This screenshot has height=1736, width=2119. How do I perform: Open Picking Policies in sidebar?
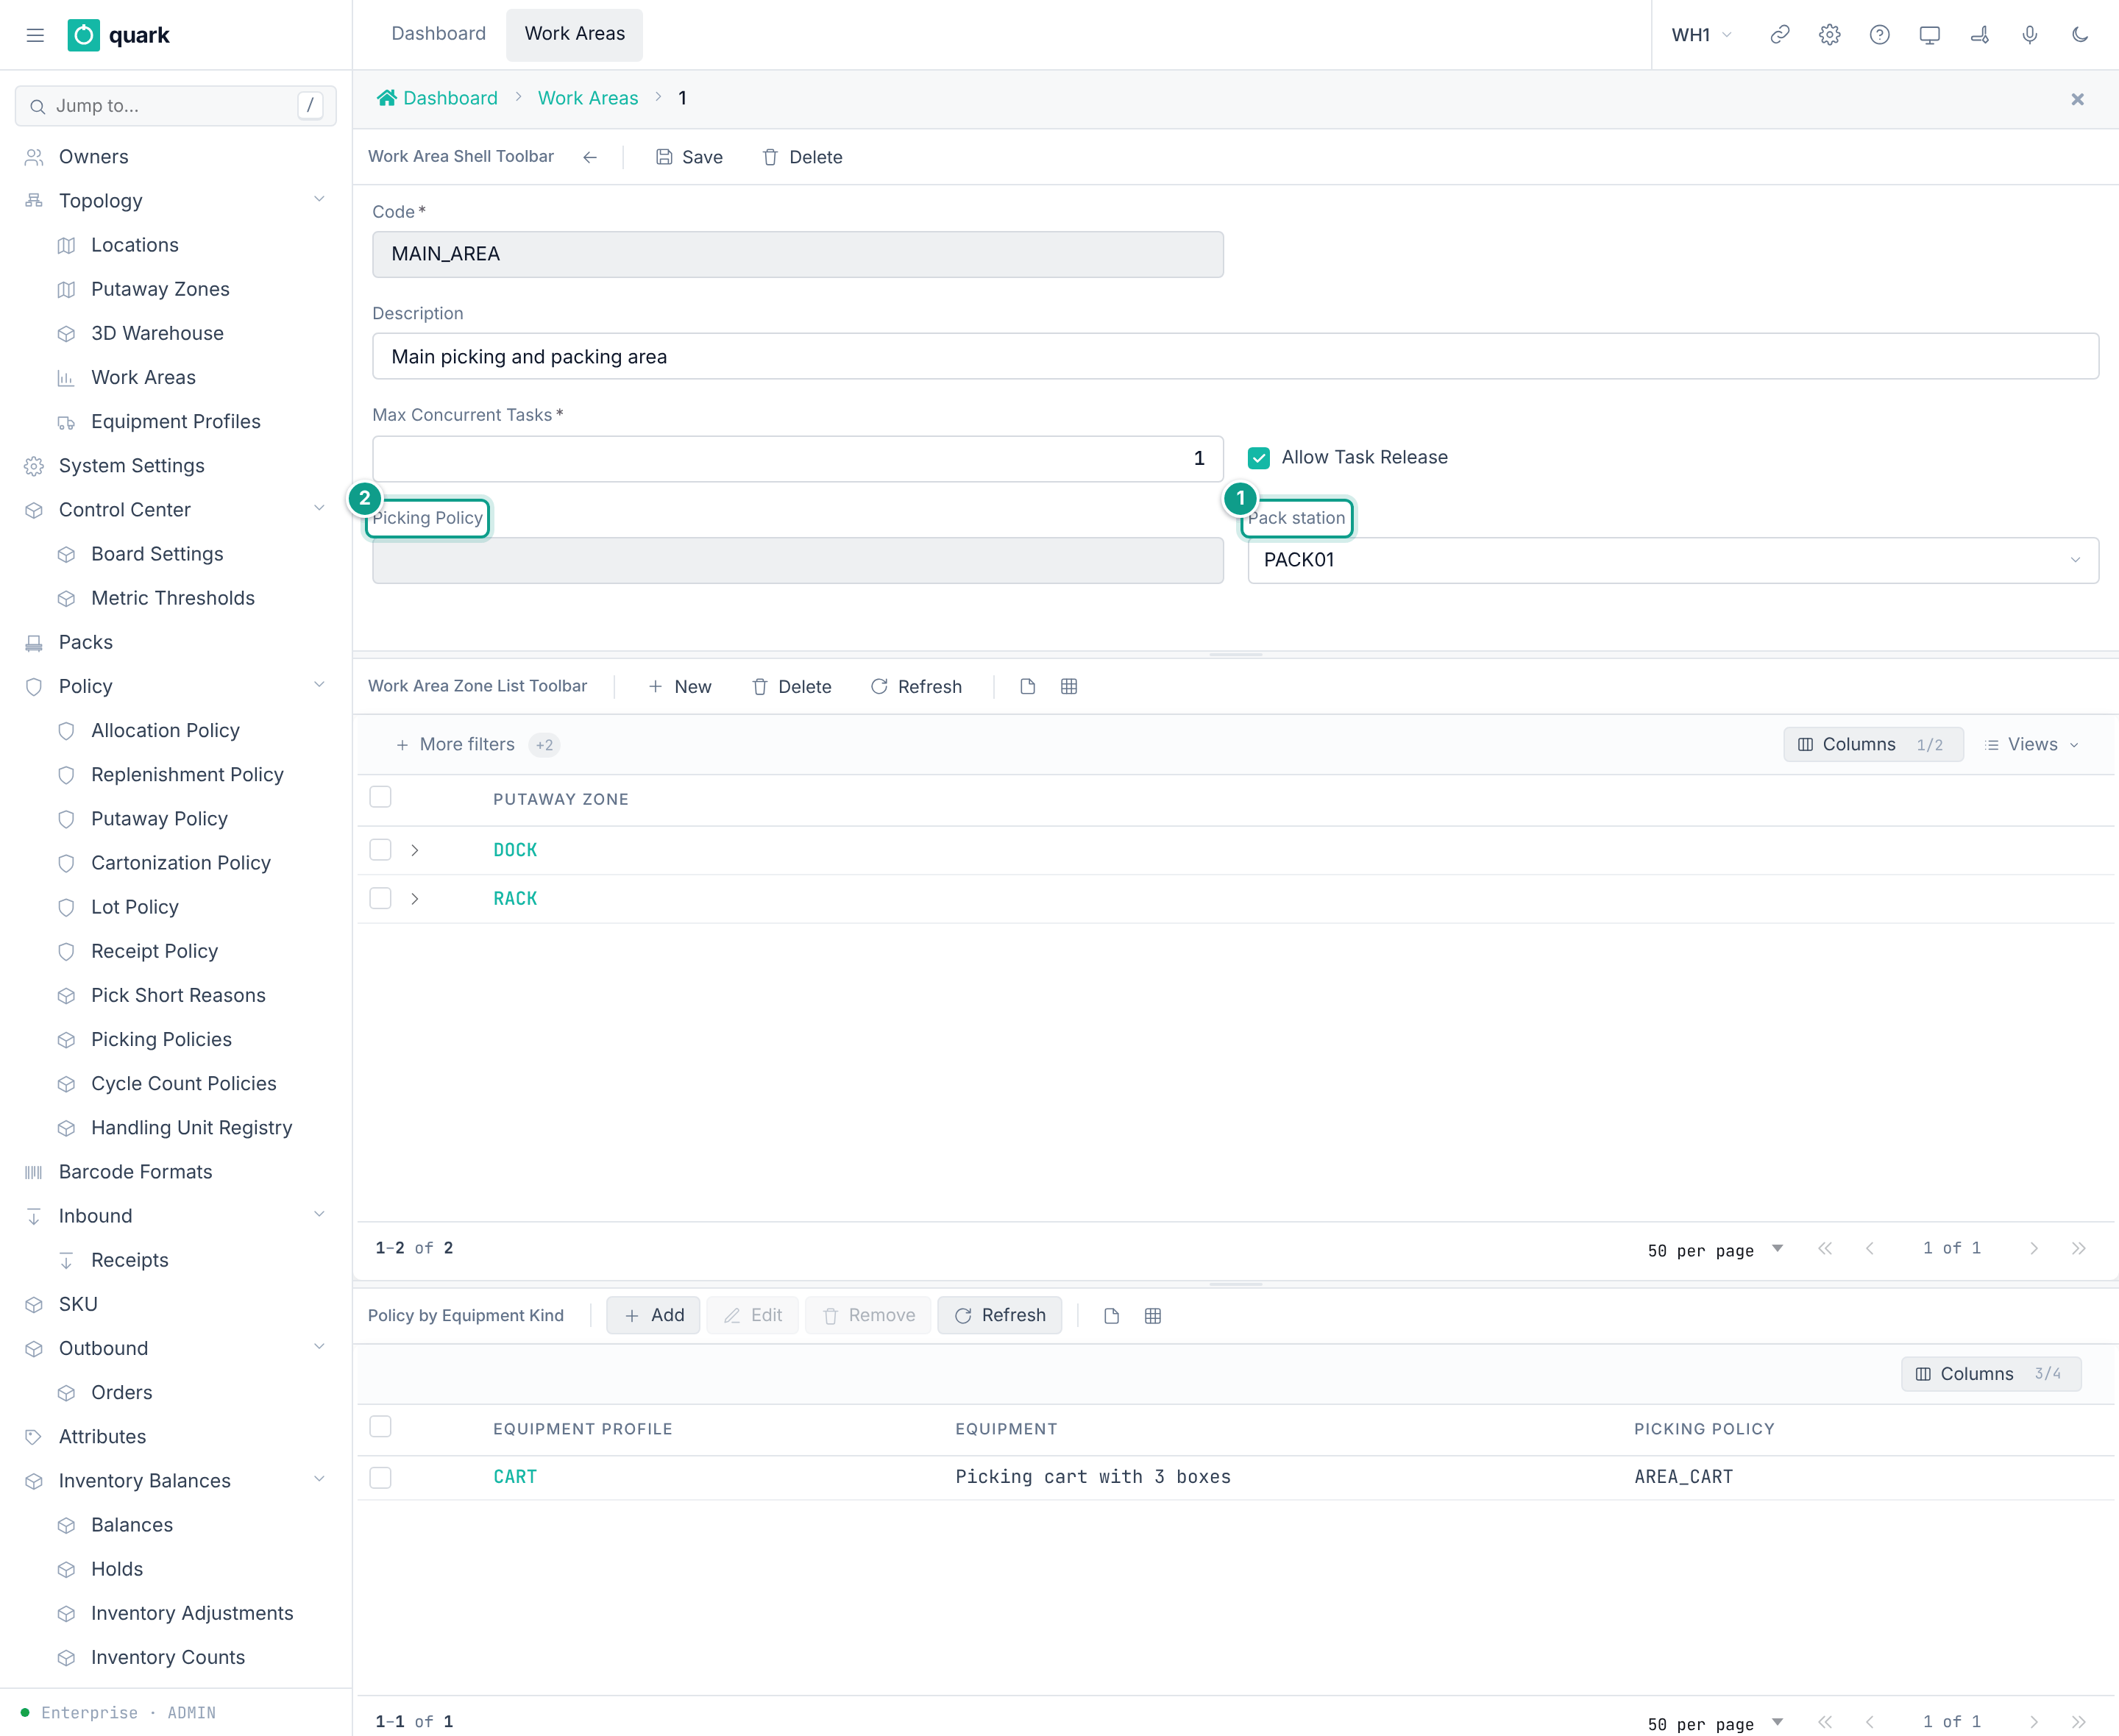(161, 1040)
